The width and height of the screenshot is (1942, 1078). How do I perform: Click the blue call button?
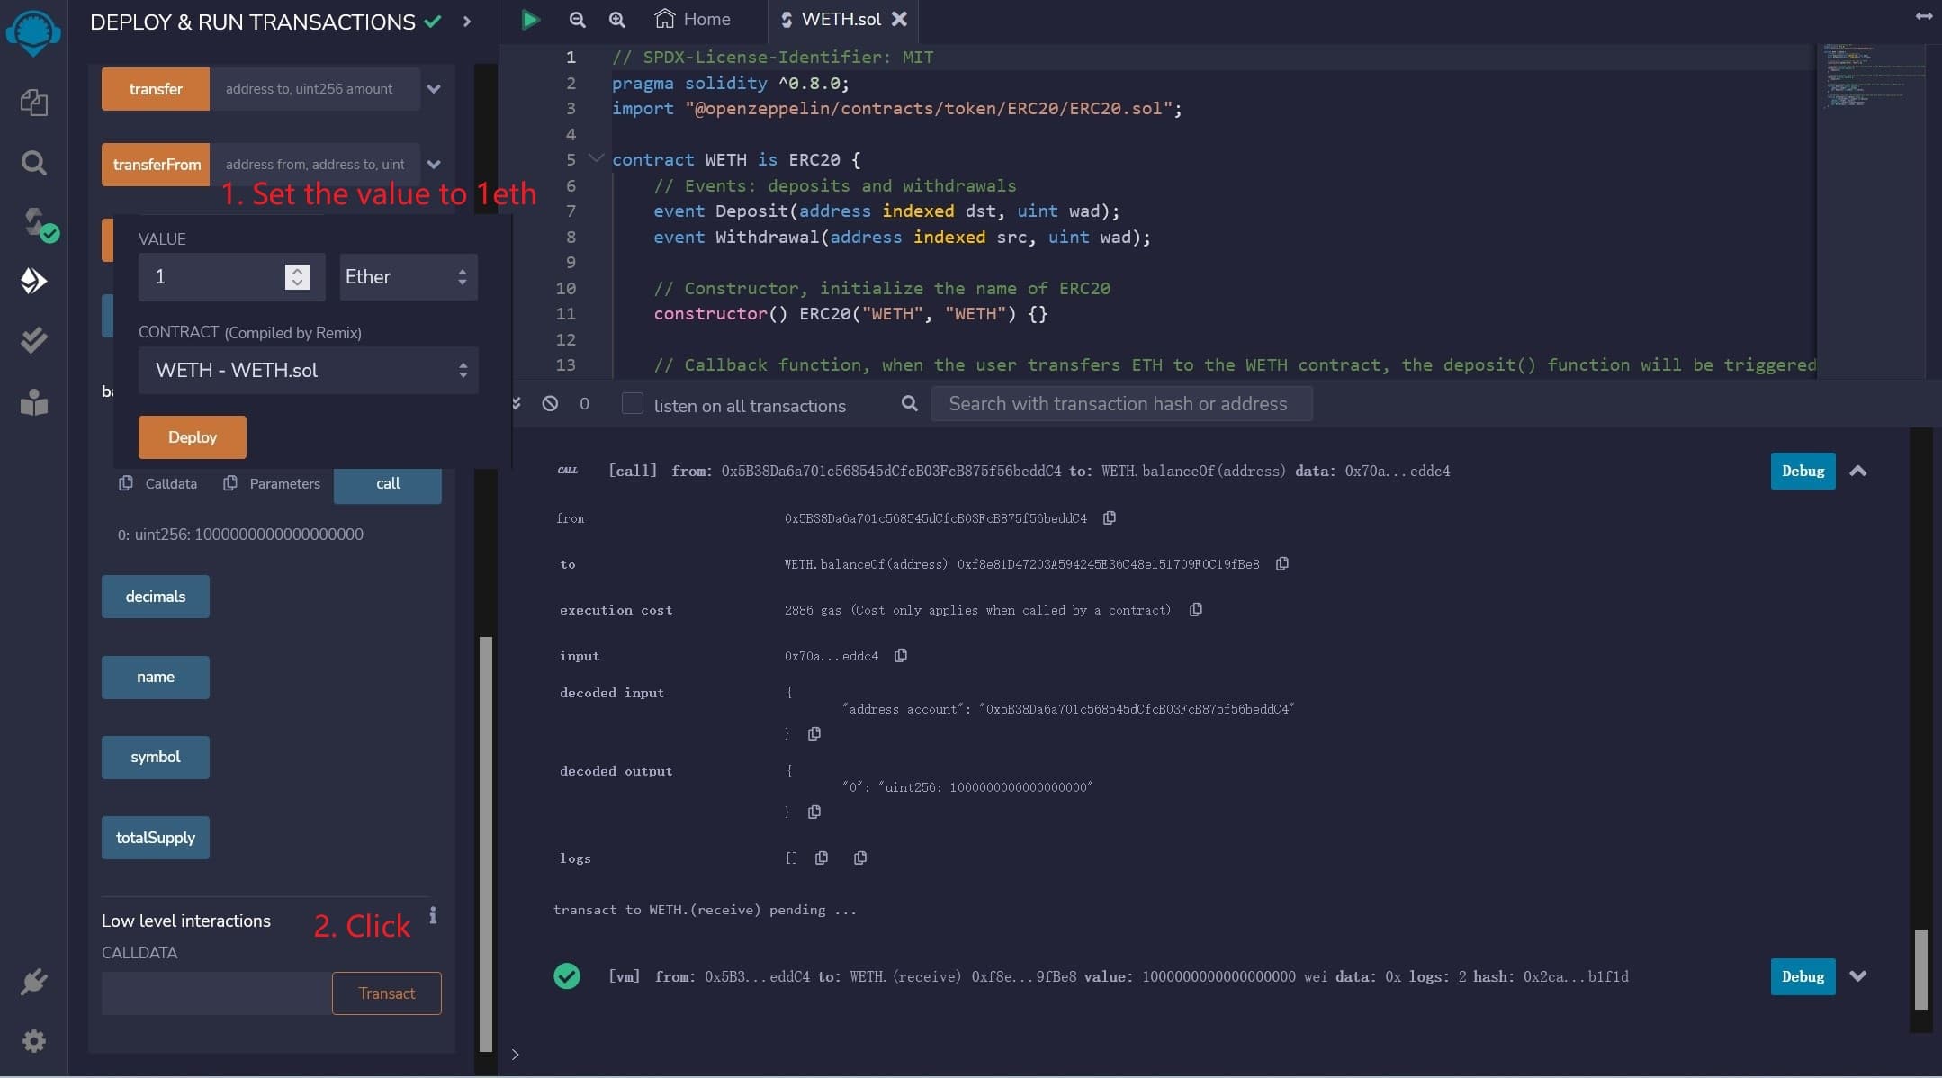pyautogui.click(x=388, y=484)
